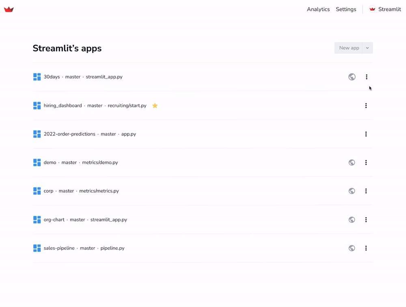Click the globe icon beside sales-pipeline
The width and height of the screenshot is (406, 307).
click(x=352, y=248)
